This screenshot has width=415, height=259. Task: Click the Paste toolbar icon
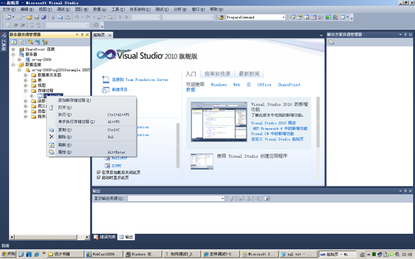[67, 17]
